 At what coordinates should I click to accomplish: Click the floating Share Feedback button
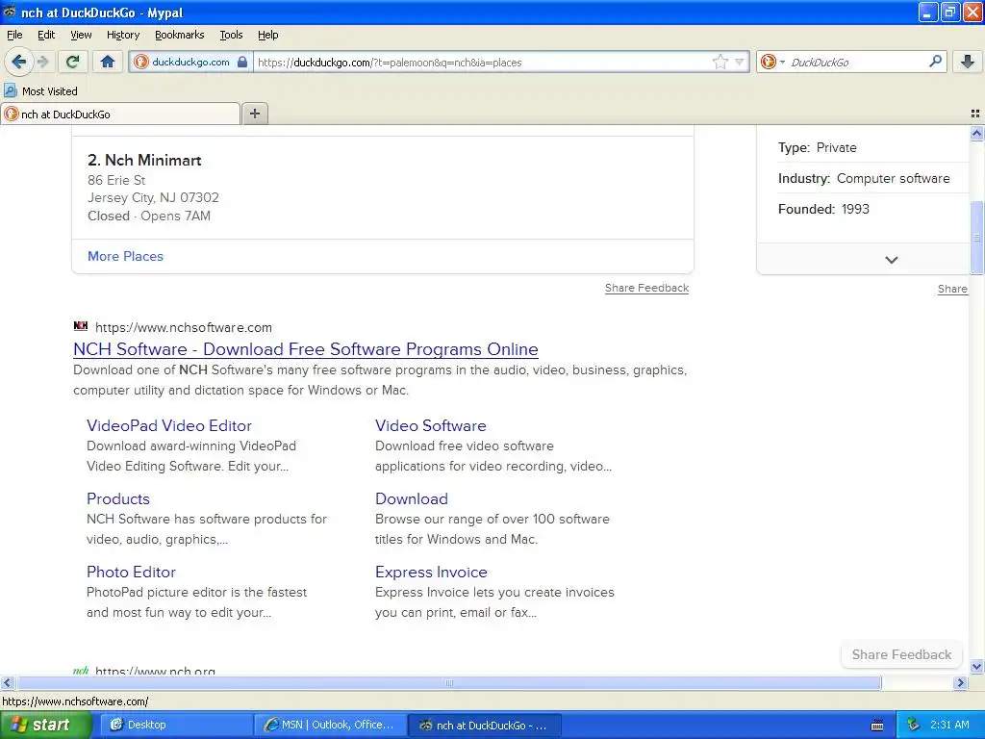[901, 654]
